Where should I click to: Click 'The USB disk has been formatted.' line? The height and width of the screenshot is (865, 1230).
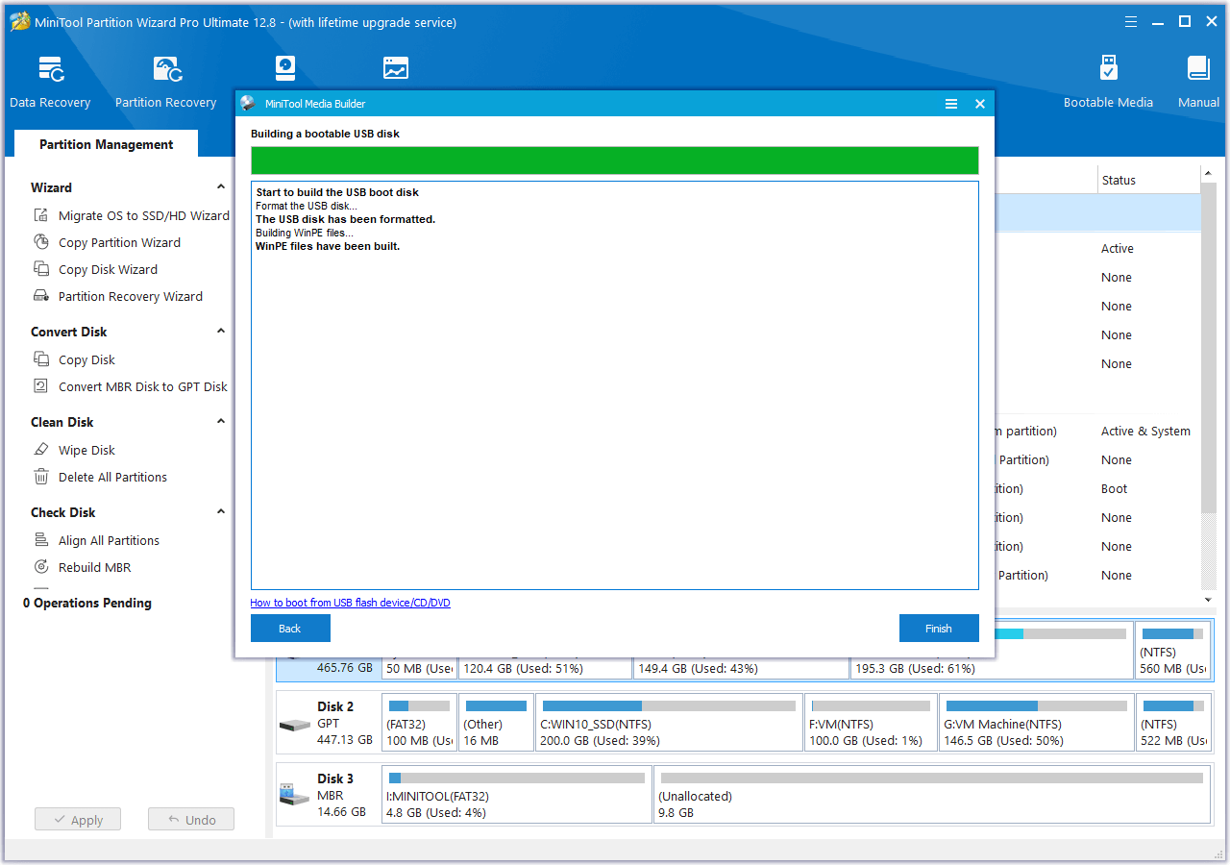(346, 219)
